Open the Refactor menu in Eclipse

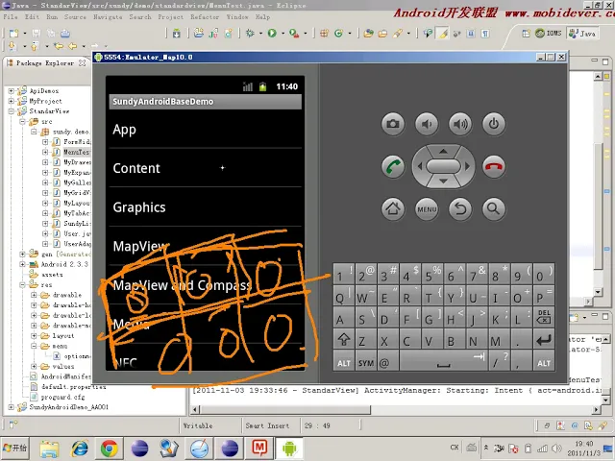click(205, 17)
